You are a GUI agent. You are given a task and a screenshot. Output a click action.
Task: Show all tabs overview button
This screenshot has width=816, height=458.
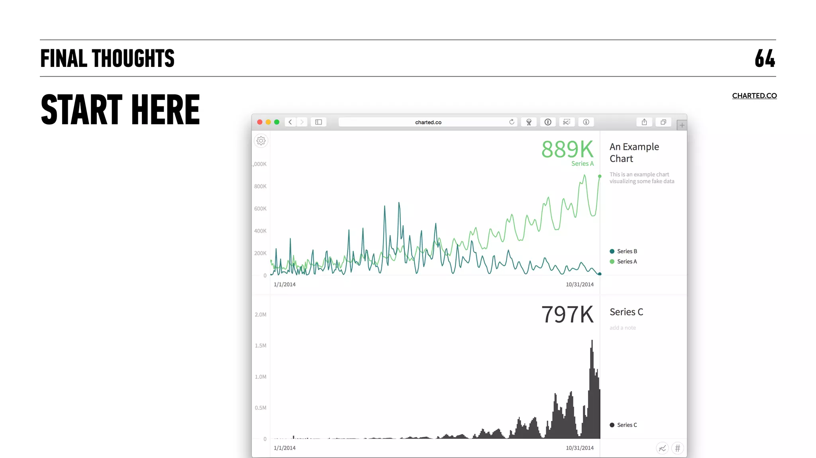tap(663, 122)
